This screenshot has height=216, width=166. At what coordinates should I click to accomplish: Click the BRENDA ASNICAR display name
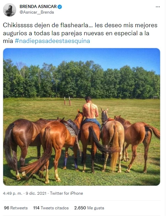[x=38, y=7]
